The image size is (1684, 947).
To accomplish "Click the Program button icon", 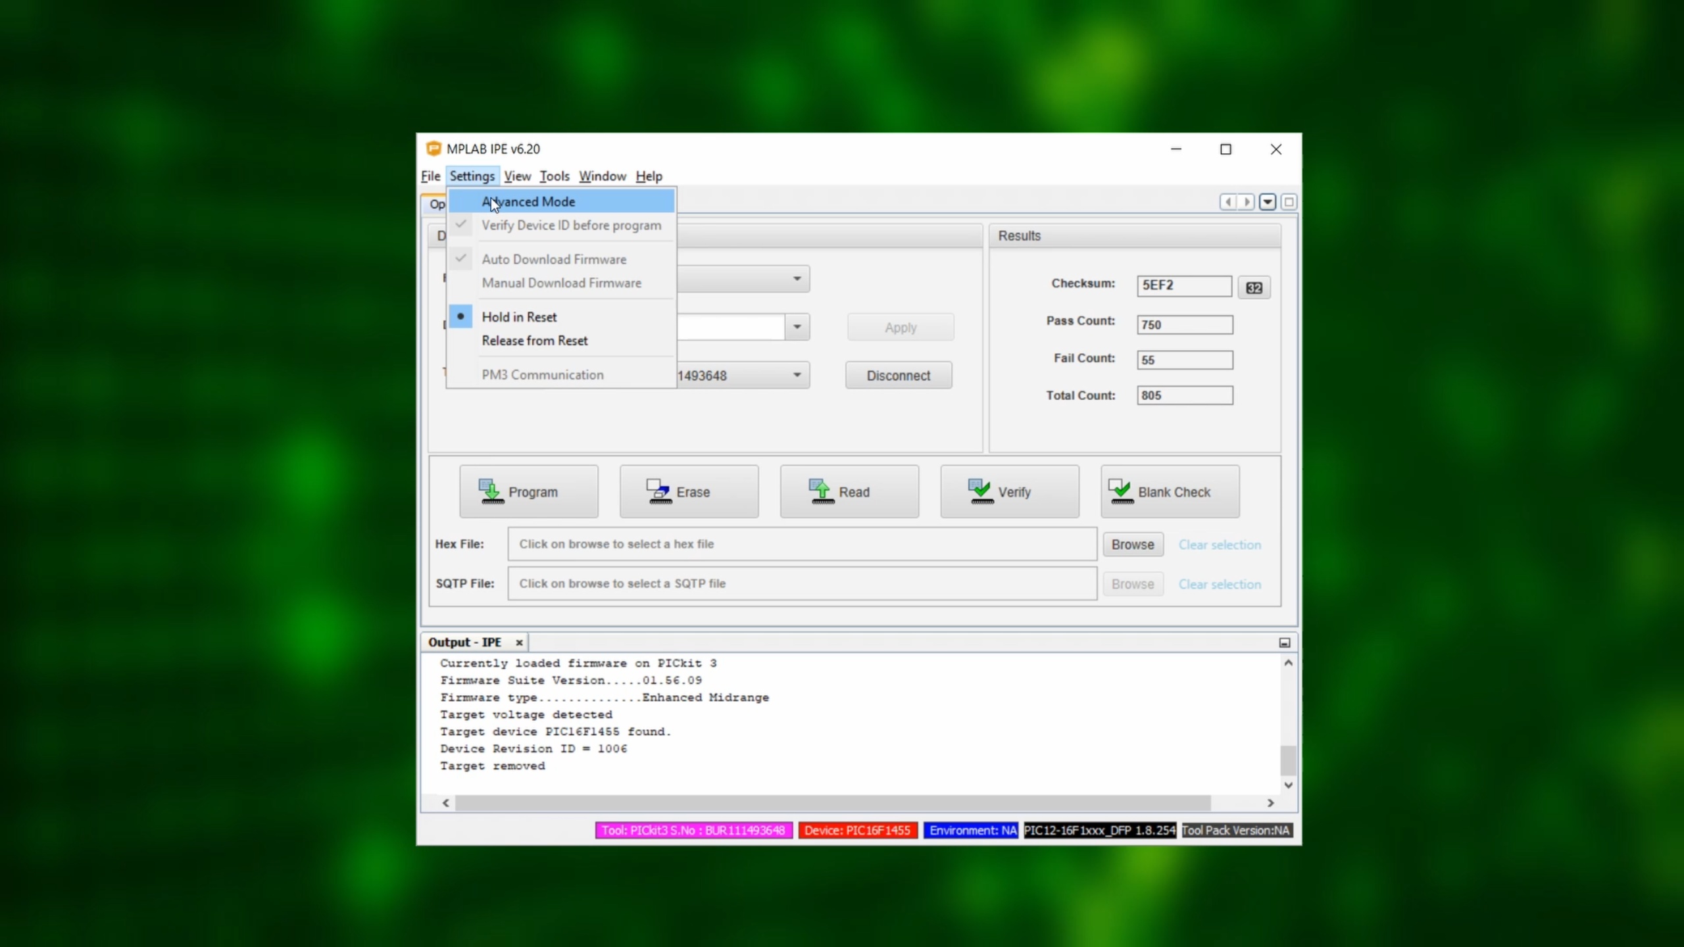I will [490, 491].
